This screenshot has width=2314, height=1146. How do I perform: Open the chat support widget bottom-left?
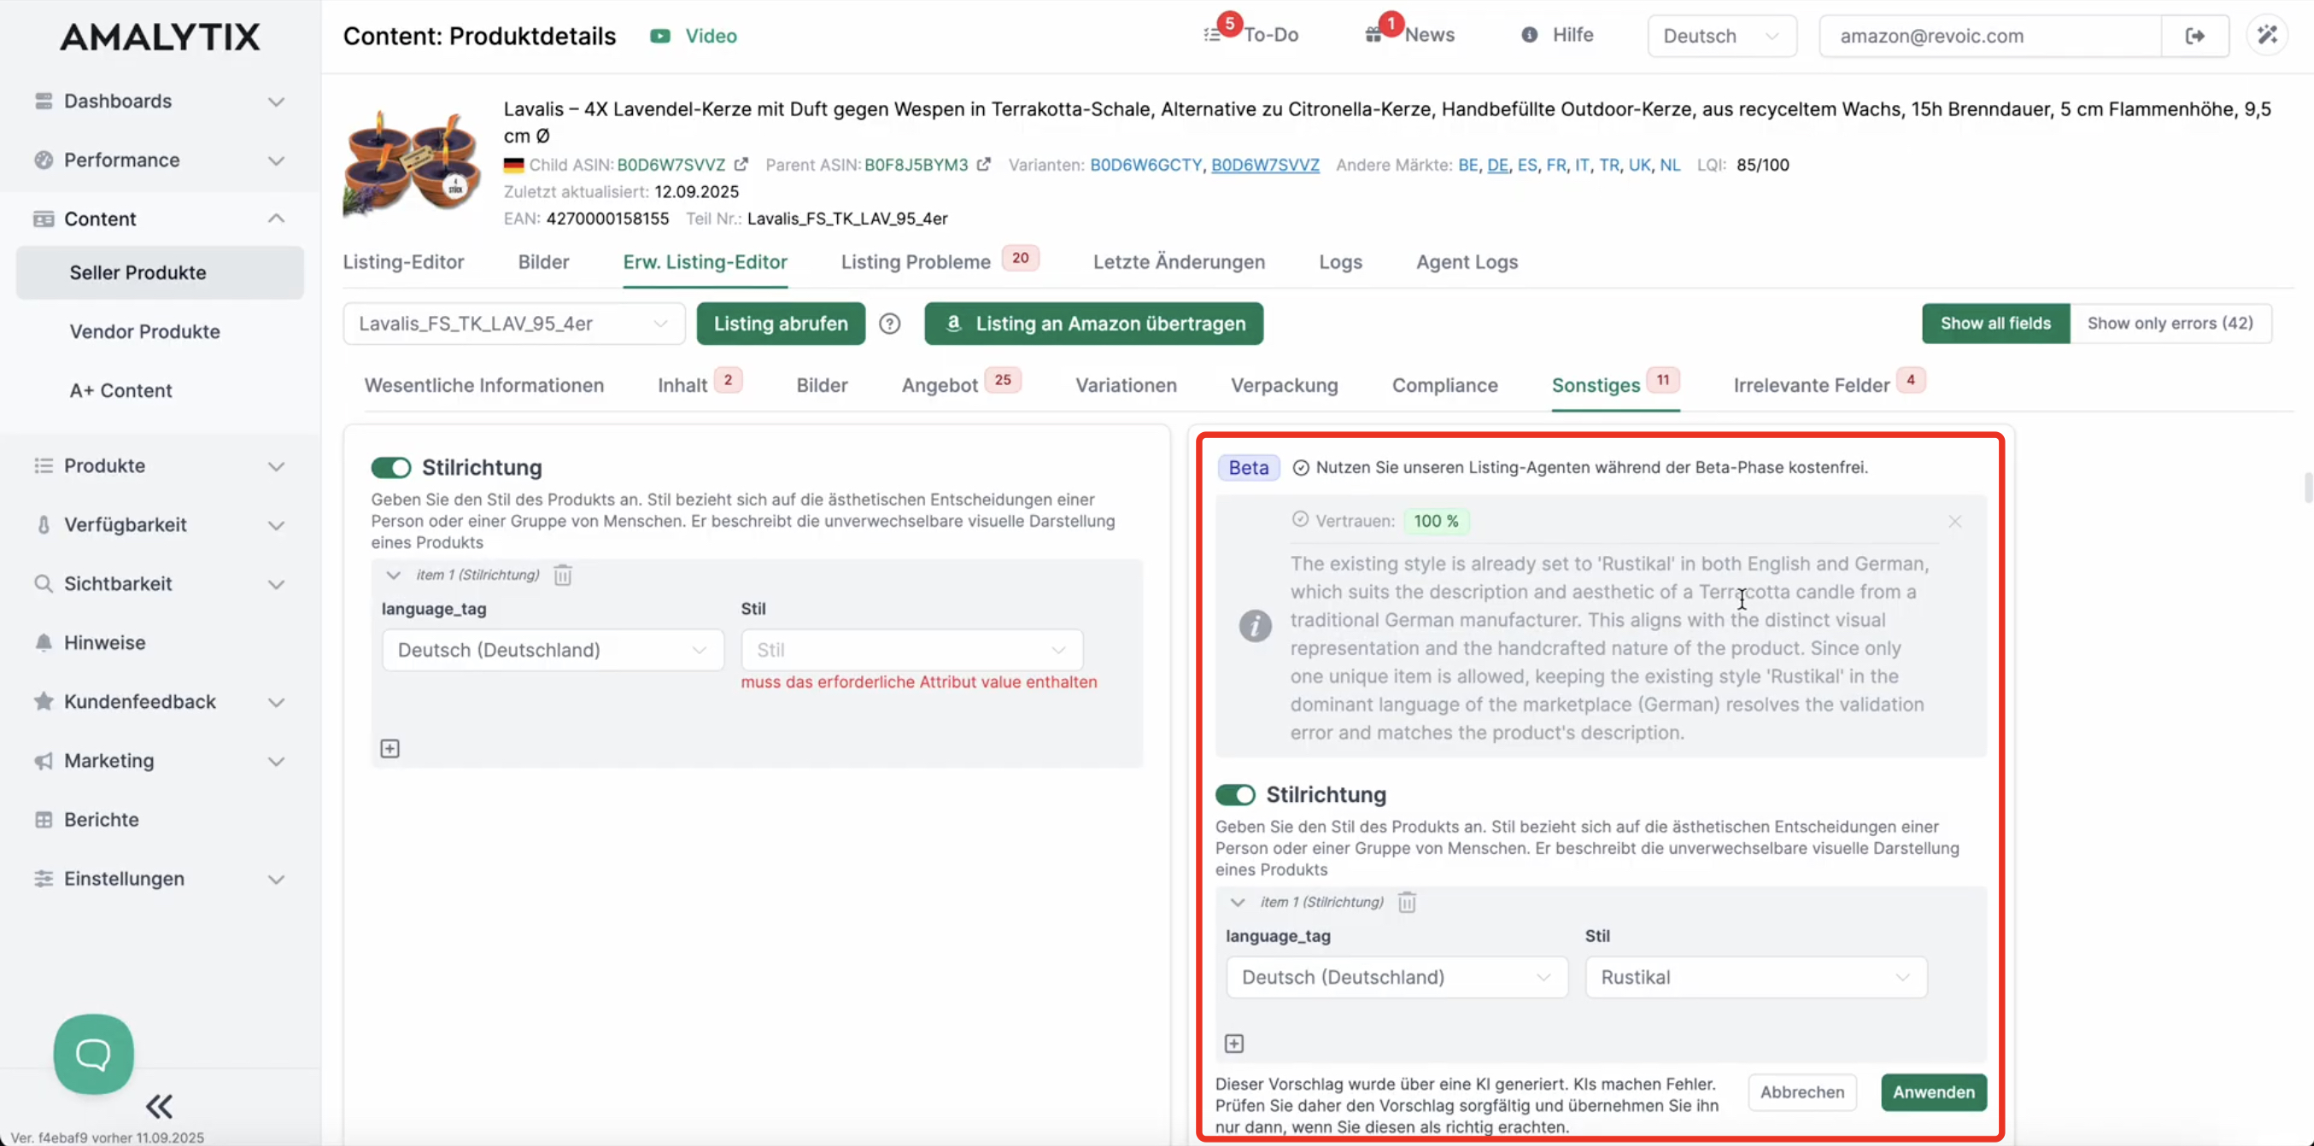(x=92, y=1053)
